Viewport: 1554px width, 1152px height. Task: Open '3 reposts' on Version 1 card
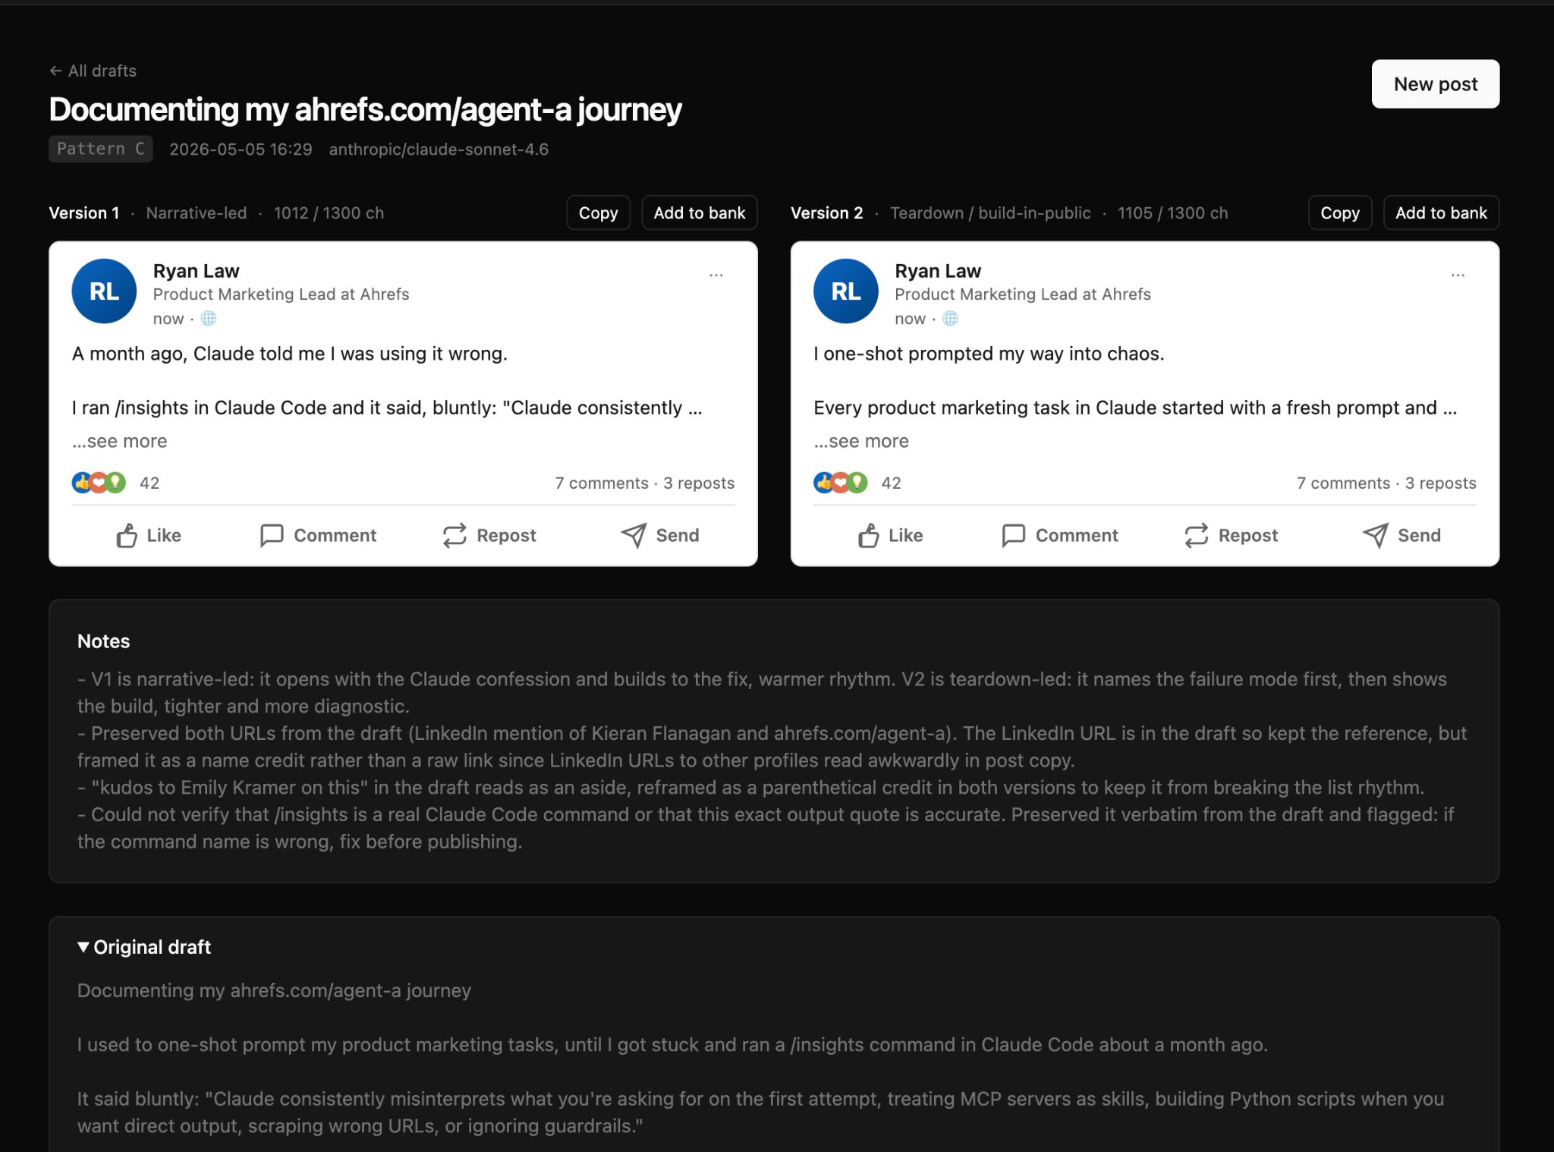(699, 483)
